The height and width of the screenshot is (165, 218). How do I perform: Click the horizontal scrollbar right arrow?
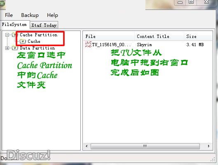point(209,146)
